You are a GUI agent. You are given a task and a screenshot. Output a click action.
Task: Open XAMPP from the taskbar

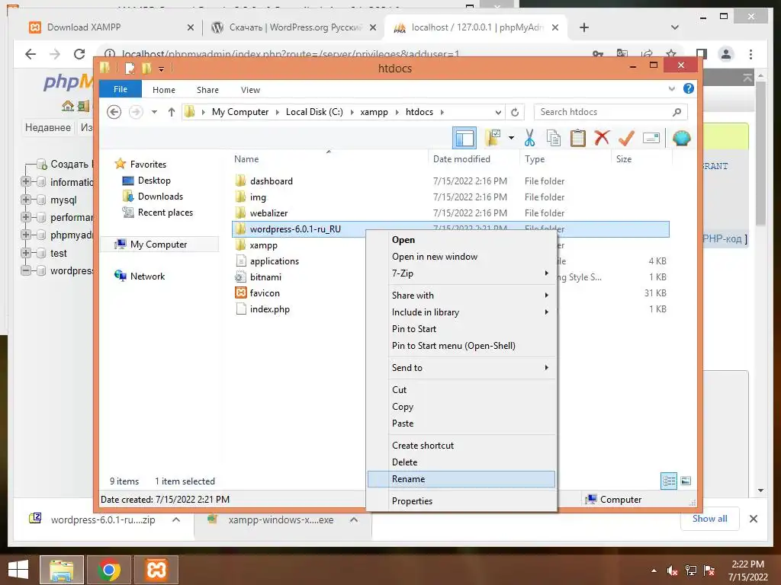click(x=156, y=570)
